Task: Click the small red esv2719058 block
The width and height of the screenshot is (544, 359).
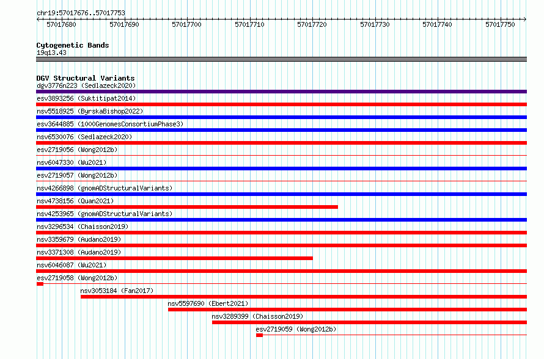Action: [x=40, y=284]
